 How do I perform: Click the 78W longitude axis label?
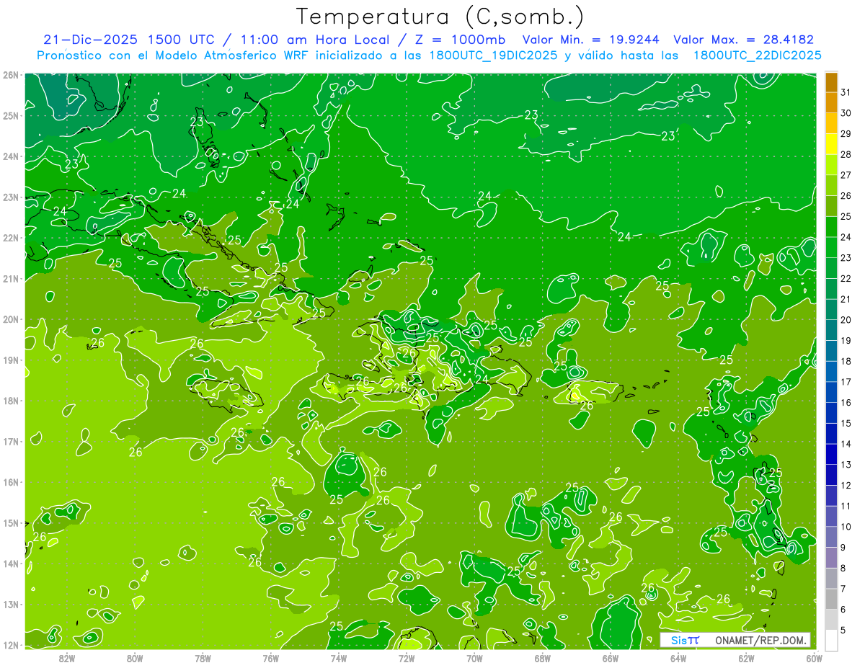tap(203, 659)
